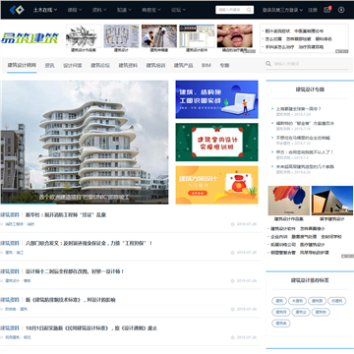Open the architectural sketch ad thumbnail
The width and height of the screenshot is (354, 354).
point(84,36)
